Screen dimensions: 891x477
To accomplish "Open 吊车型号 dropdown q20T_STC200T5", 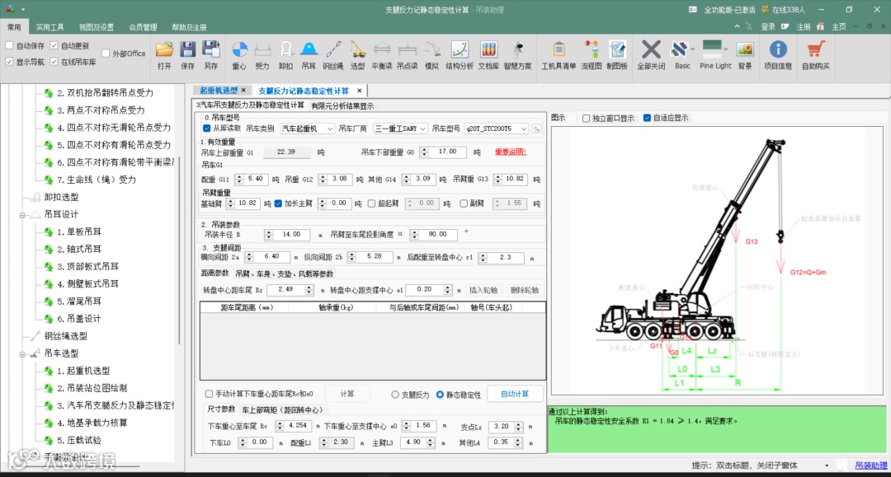I will (497, 129).
